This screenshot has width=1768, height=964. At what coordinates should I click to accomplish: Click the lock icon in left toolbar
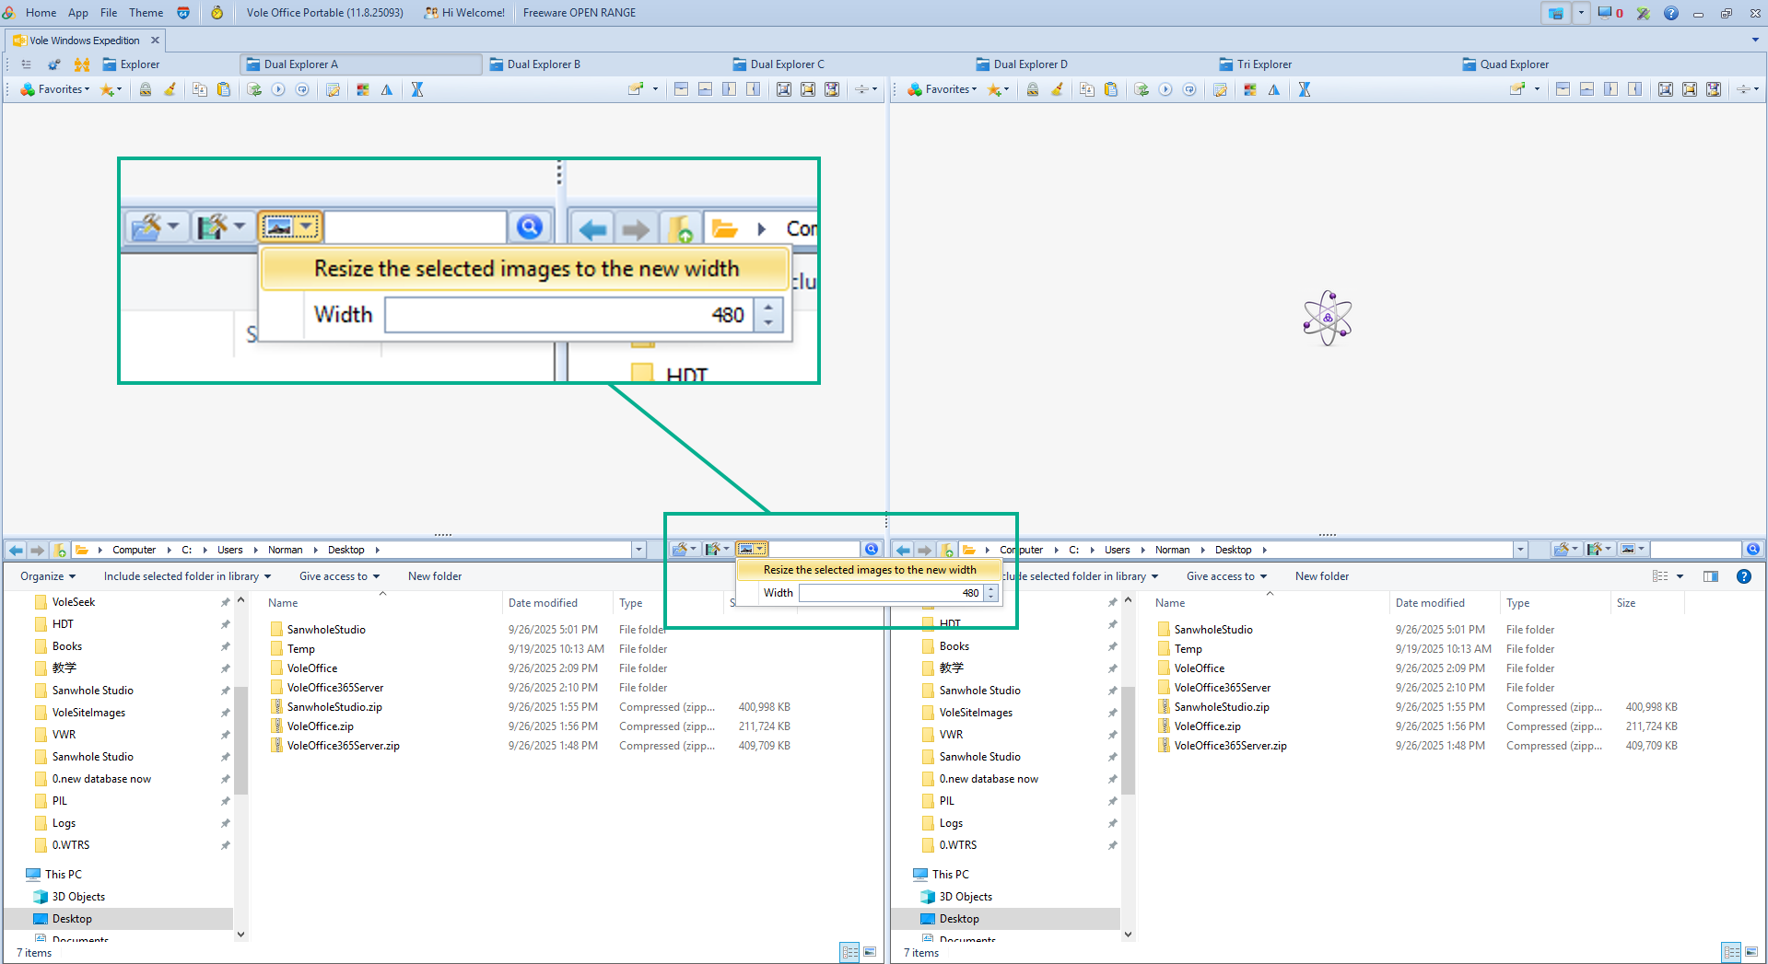tap(146, 89)
